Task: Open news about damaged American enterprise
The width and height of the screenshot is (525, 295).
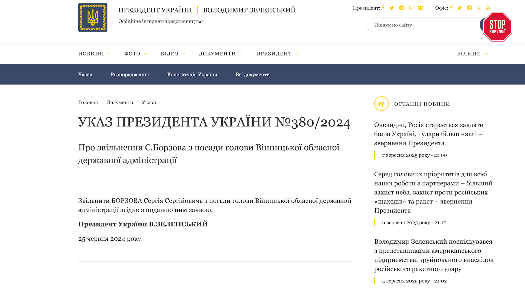Action: pos(434,255)
